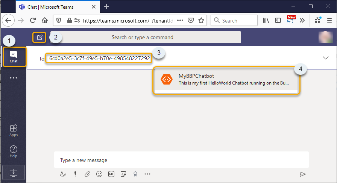Open extension icon marked New

pyautogui.click(x=291, y=20)
